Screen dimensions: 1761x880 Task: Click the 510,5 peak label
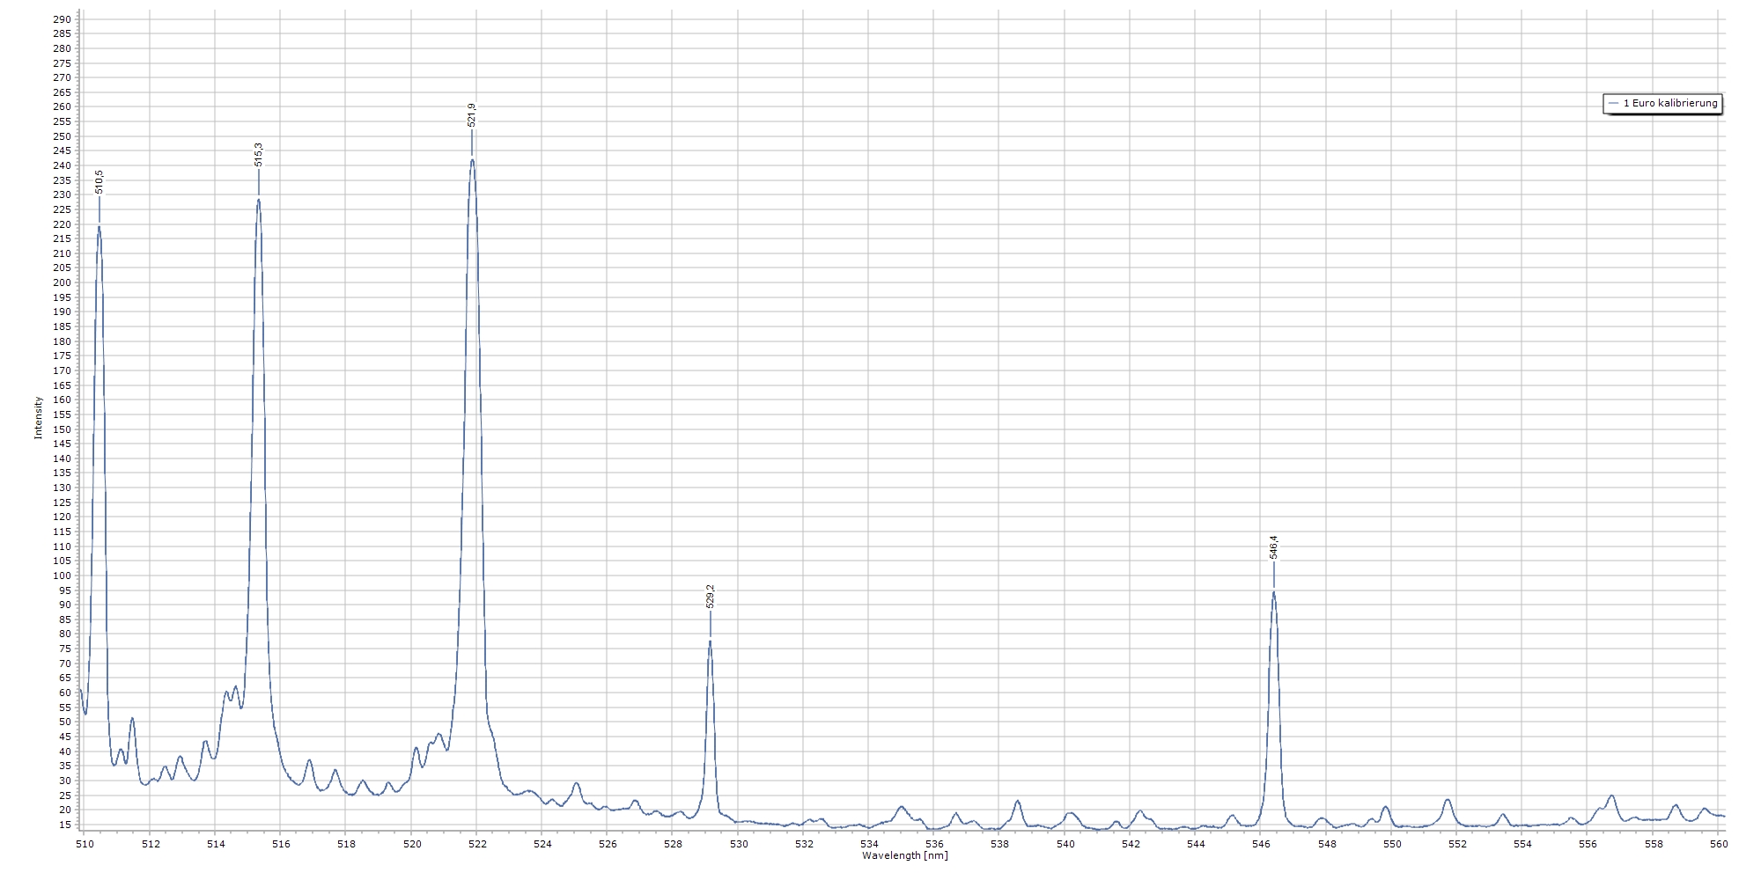point(99,181)
